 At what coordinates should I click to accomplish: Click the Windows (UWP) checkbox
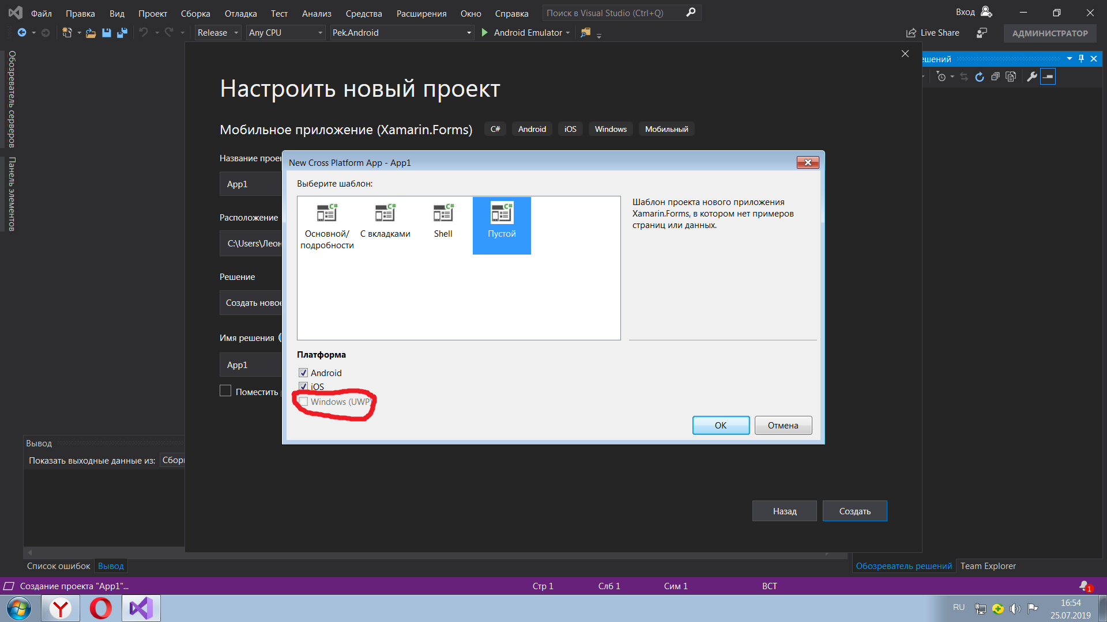click(303, 401)
